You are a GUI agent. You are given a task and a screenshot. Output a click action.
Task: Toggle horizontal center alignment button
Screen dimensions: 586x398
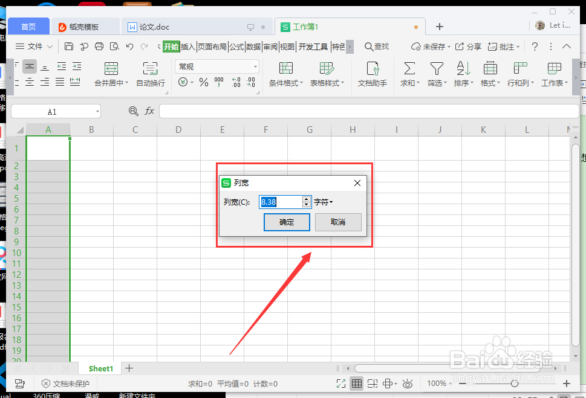click(30, 82)
